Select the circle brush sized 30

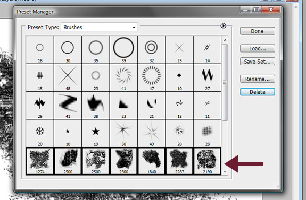(x=68, y=50)
